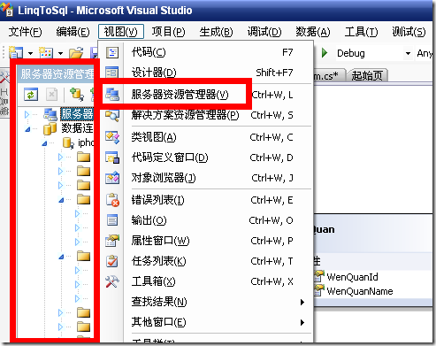
Task: Select the 数据连接 tree node
Action: pos(77,128)
